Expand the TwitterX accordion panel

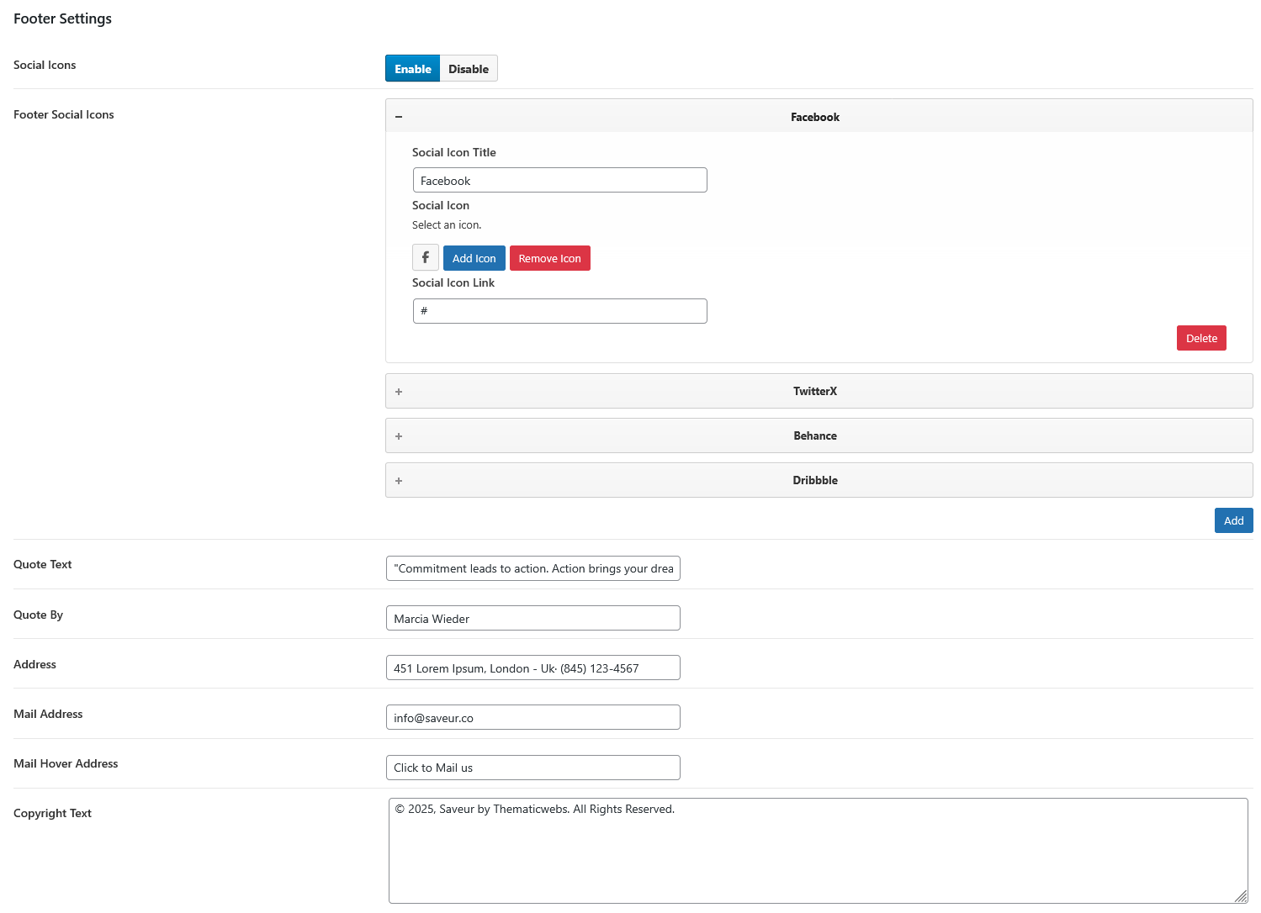click(814, 392)
